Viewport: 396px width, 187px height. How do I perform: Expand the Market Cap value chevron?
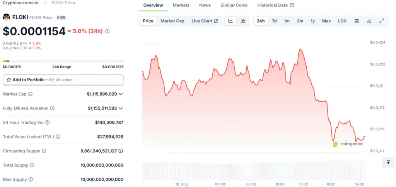click(x=121, y=94)
